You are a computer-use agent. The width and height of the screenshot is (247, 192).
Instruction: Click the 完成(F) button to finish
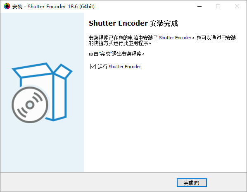(192, 183)
